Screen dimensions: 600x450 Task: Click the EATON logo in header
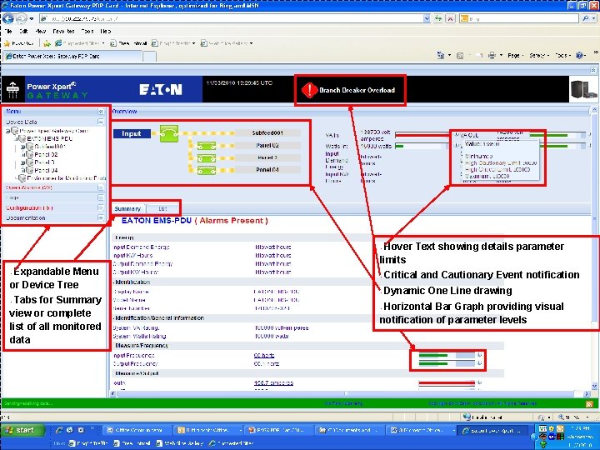click(161, 89)
